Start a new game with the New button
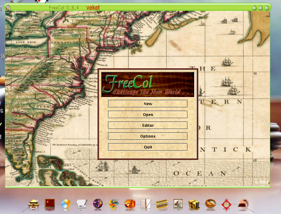The height and width of the screenshot is (214, 281). click(148, 104)
